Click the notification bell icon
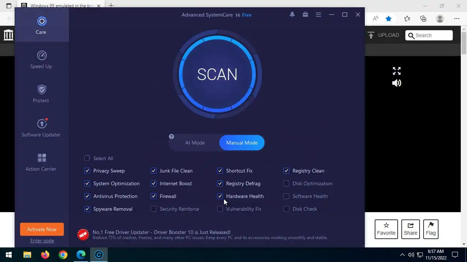The width and height of the screenshot is (467, 262). (292, 15)
